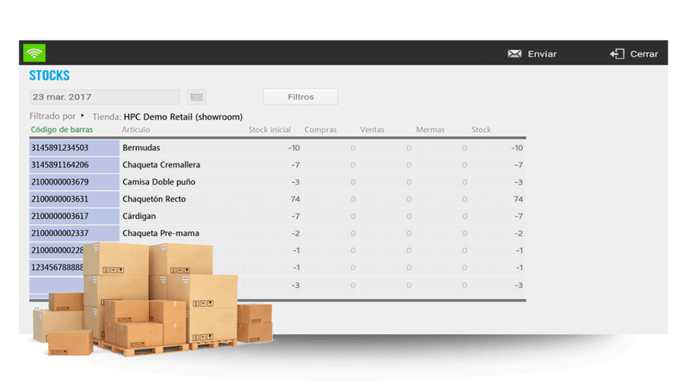Click the Ventas column header
684x385 pixels.
(372, 130)
